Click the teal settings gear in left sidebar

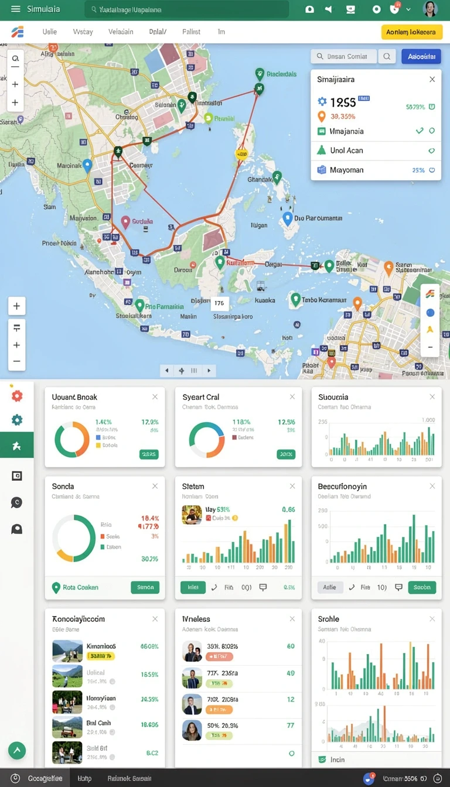17,420
